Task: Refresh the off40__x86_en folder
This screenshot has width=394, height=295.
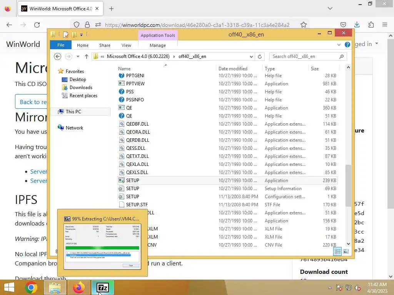Action: (x=260, y=57)
